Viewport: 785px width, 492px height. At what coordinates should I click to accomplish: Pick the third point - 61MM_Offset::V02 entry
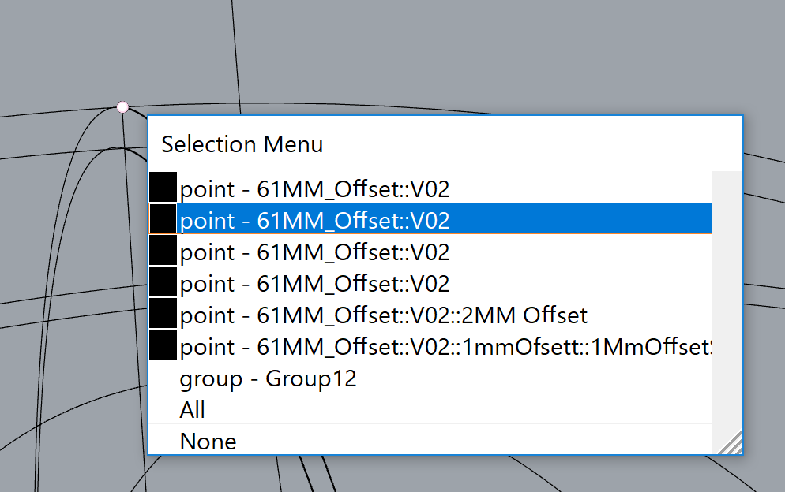(314, 252)
